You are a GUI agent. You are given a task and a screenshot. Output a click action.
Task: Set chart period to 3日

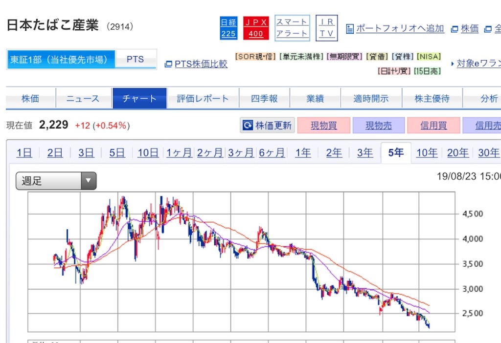[86, 153]
